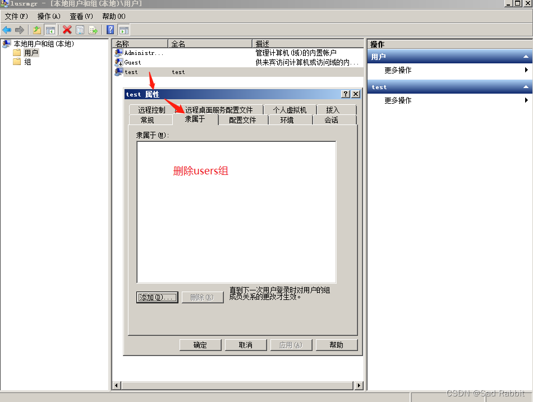Click inside the 隶属于(M) empty list box
533x402 pixels.
coord(237,212)
